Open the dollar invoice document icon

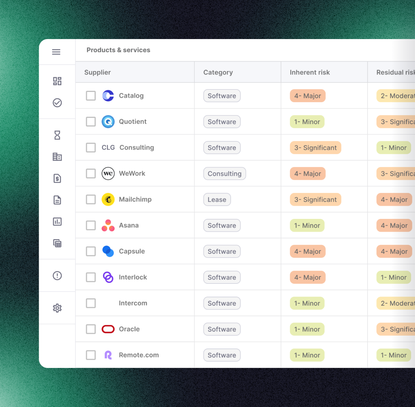(x=57, y=178)
